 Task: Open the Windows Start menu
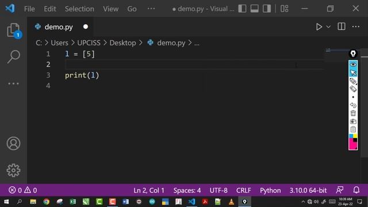6,202
